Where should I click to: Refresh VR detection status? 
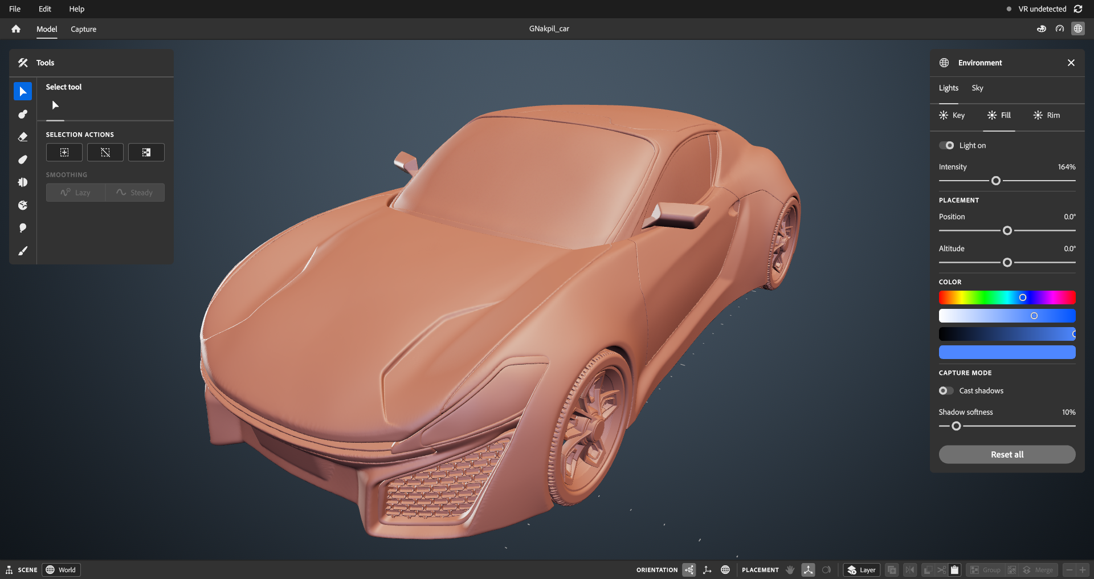point(1078,9)
